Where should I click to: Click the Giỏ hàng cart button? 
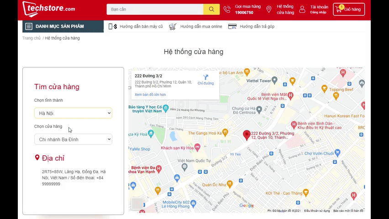click(x=349, y=9)
